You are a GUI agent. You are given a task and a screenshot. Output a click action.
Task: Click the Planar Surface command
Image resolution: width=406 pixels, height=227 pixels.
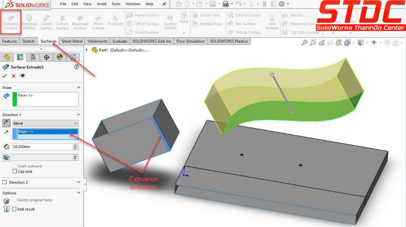click(143, 15)
